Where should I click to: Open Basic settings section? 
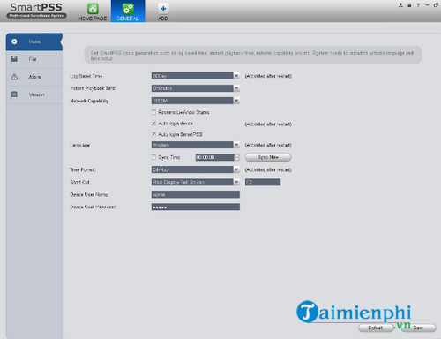[x=34, y=41]
